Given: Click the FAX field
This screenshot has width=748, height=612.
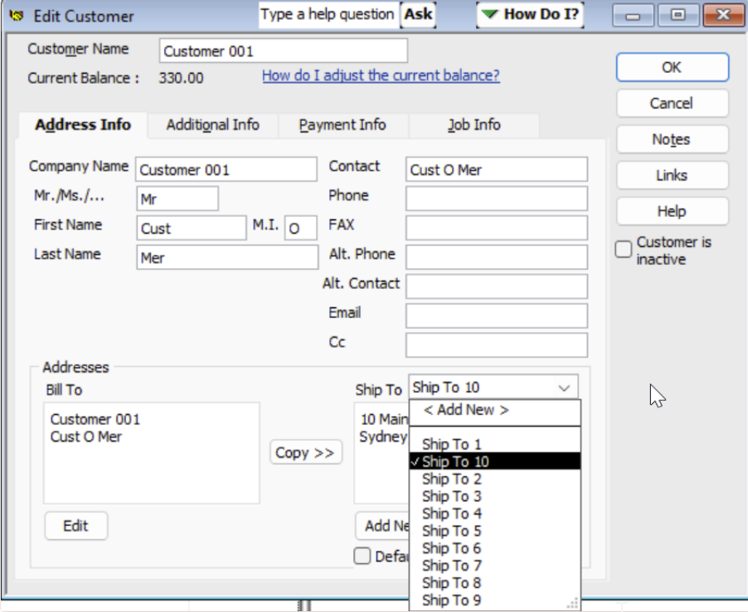Looking at the screenshot, I should pyautogui.click(x=497, y=228).
